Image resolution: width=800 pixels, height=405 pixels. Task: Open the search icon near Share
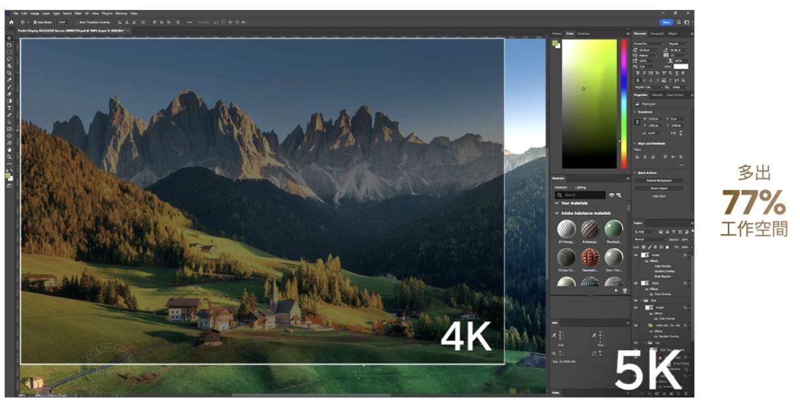click(678, 22)
